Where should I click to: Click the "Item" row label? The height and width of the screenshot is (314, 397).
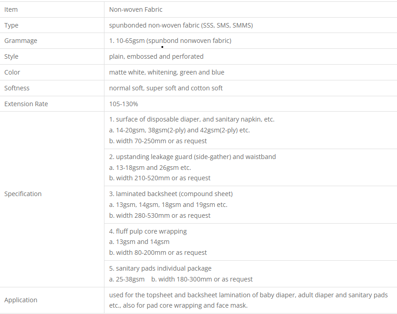tap(11, 9)
